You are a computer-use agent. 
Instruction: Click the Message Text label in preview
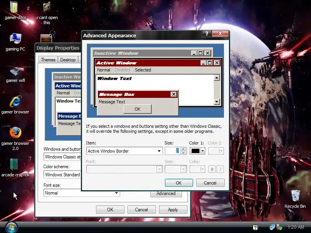pyautogui.click(x=112, y=102)
